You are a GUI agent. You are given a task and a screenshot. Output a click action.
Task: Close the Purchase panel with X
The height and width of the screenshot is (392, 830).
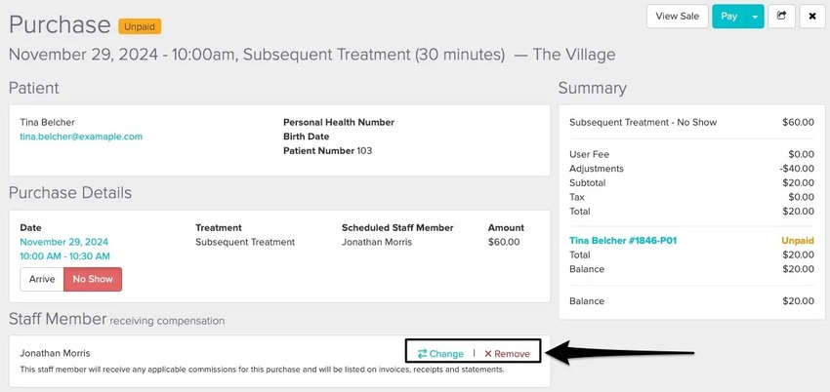tap(812, 17)
